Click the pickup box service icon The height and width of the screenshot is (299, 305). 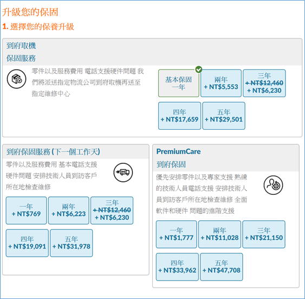point(17,79)
